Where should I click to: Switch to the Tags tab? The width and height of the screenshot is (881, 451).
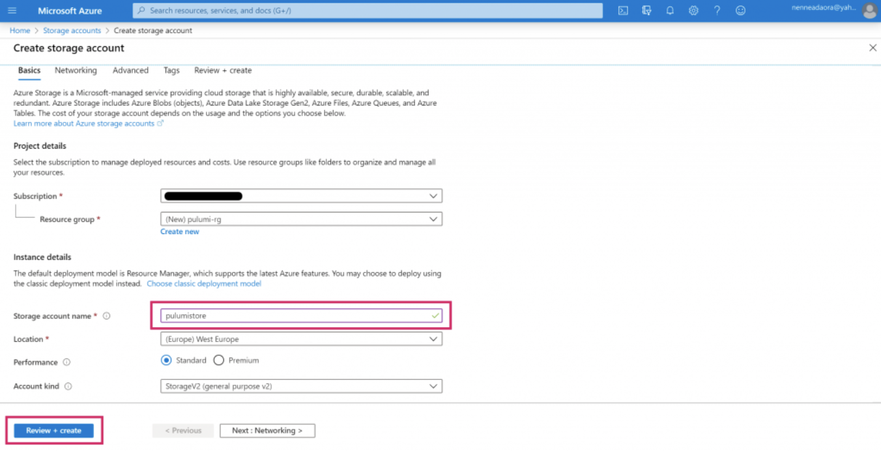171,70
